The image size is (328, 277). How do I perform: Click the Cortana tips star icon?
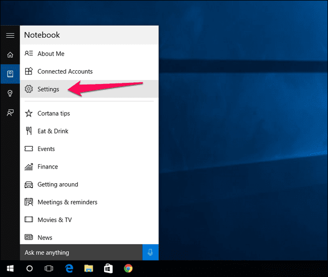pos(29,113)
